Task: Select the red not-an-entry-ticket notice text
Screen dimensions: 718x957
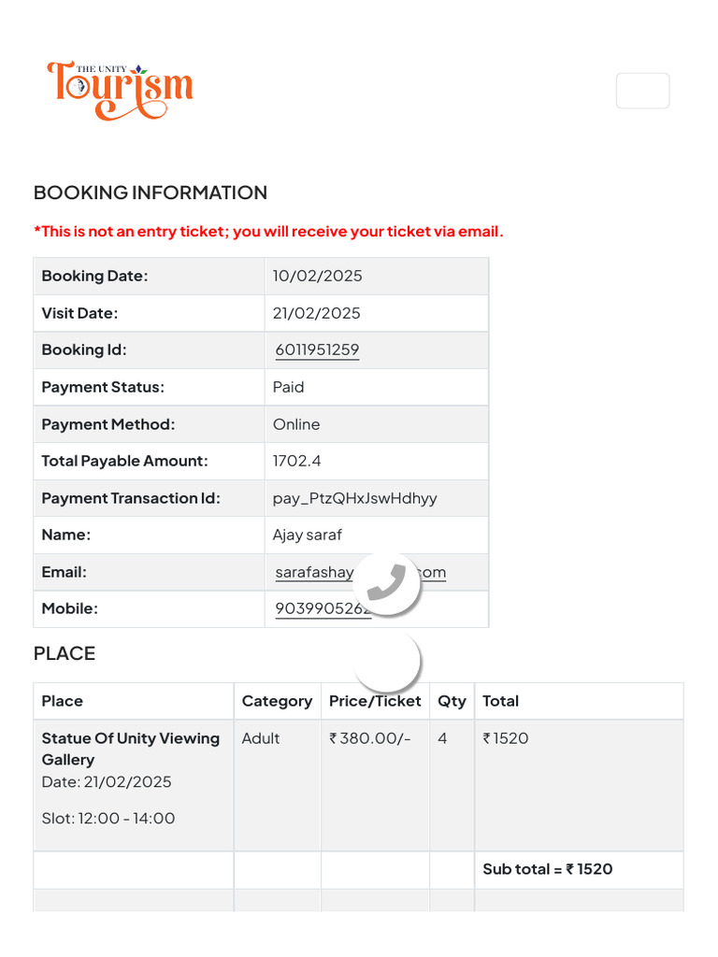Action: pyautogui.click(x=268, y=232)
